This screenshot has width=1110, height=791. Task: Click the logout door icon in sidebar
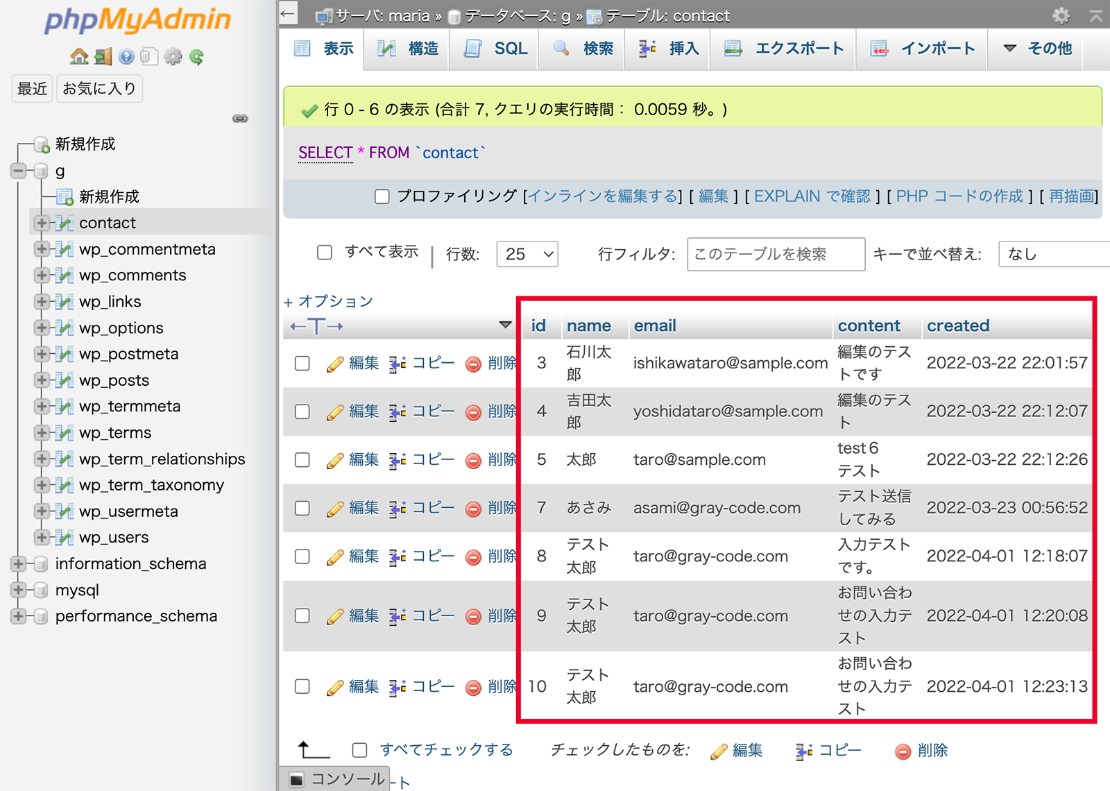pyautogui.click(x=103, y=57)
